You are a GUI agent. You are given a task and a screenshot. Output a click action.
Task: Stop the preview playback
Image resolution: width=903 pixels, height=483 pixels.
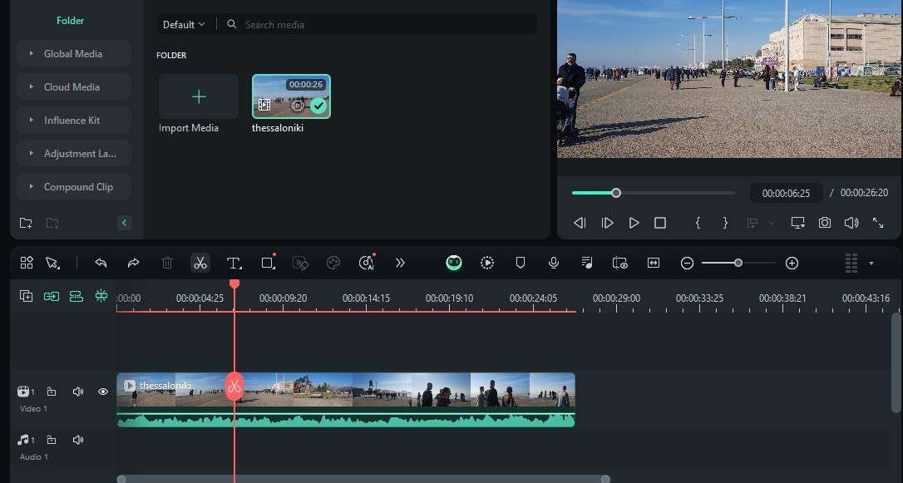point(660,223)
